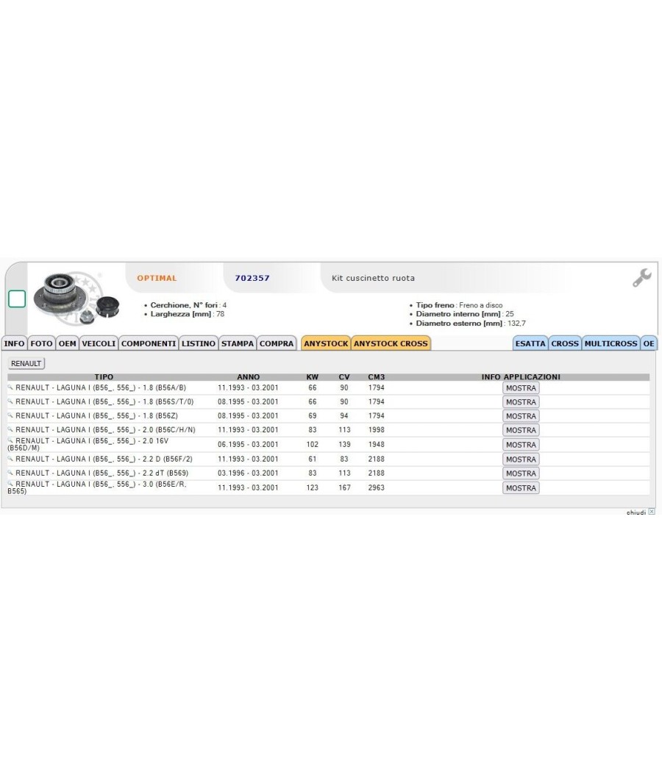Open the COMPONENTI tab
662x772 pixels.
(149, 343)
